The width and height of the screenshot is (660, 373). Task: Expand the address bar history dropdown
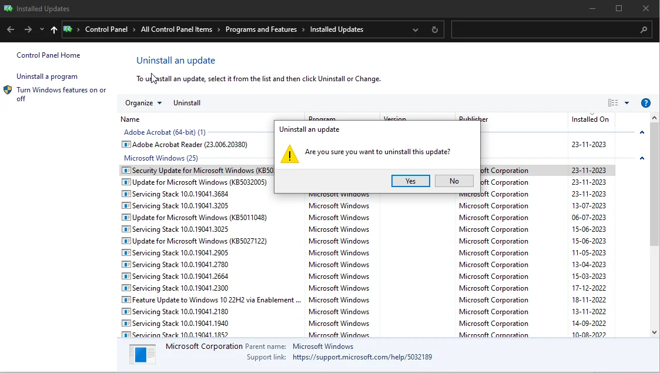[x=416, y=30]
